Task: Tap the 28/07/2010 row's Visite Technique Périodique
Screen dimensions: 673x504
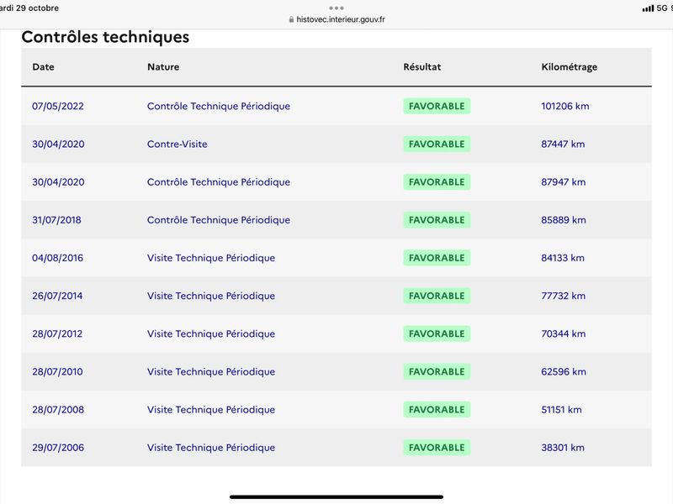Action: [211, 371]
